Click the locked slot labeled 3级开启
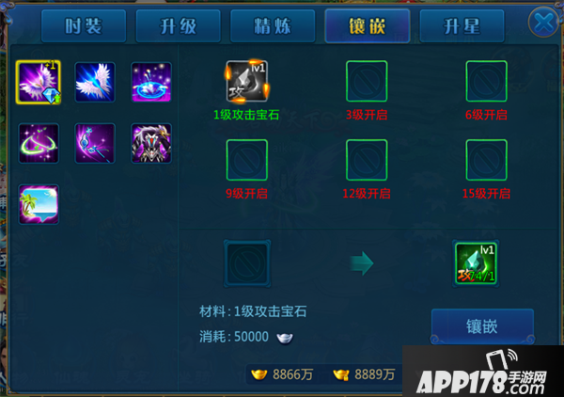The height and width of the screenshot is (397, 564). [x=367, y=81]
